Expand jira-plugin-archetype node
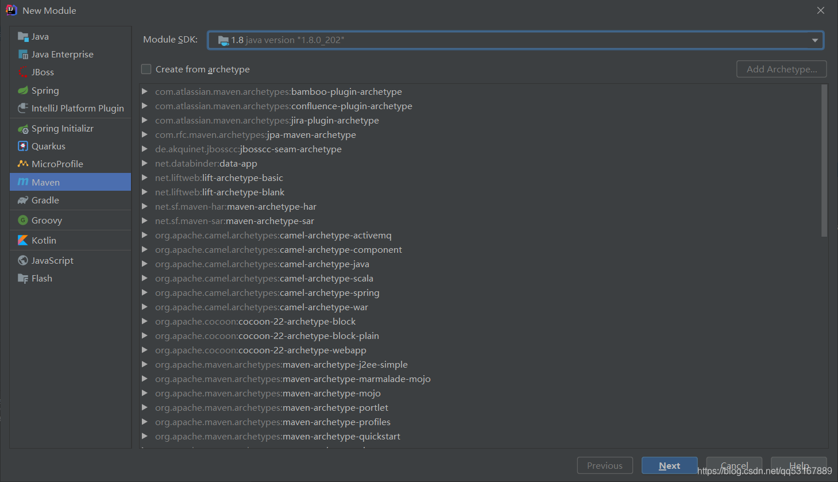 (145, 121)
